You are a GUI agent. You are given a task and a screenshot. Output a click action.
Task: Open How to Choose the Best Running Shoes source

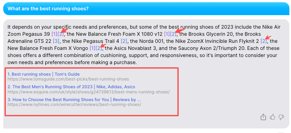tap(74, 100)
